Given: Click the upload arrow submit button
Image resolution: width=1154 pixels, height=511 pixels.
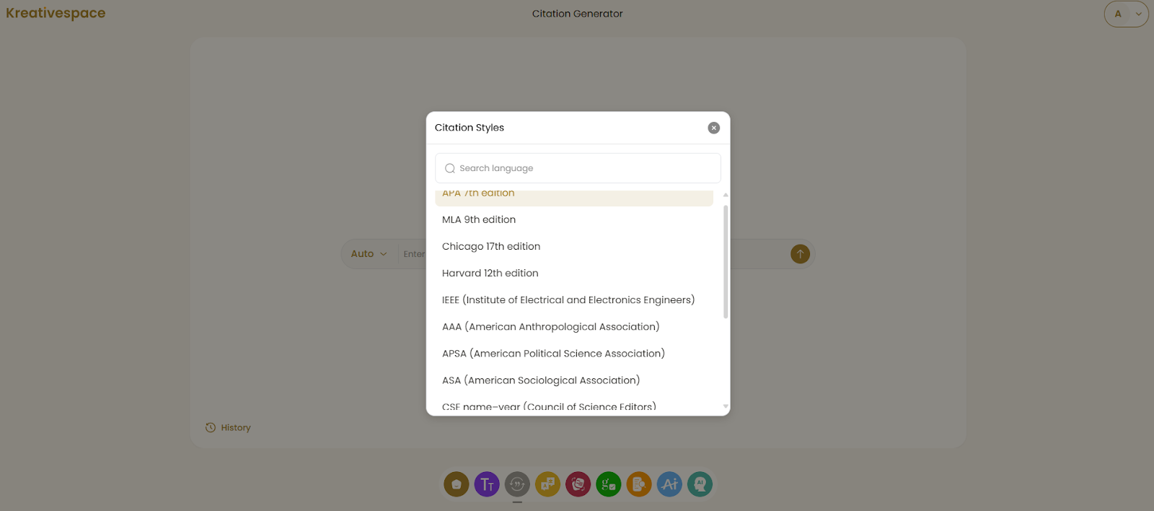Looking at the screenshot, I should (799, 253).
